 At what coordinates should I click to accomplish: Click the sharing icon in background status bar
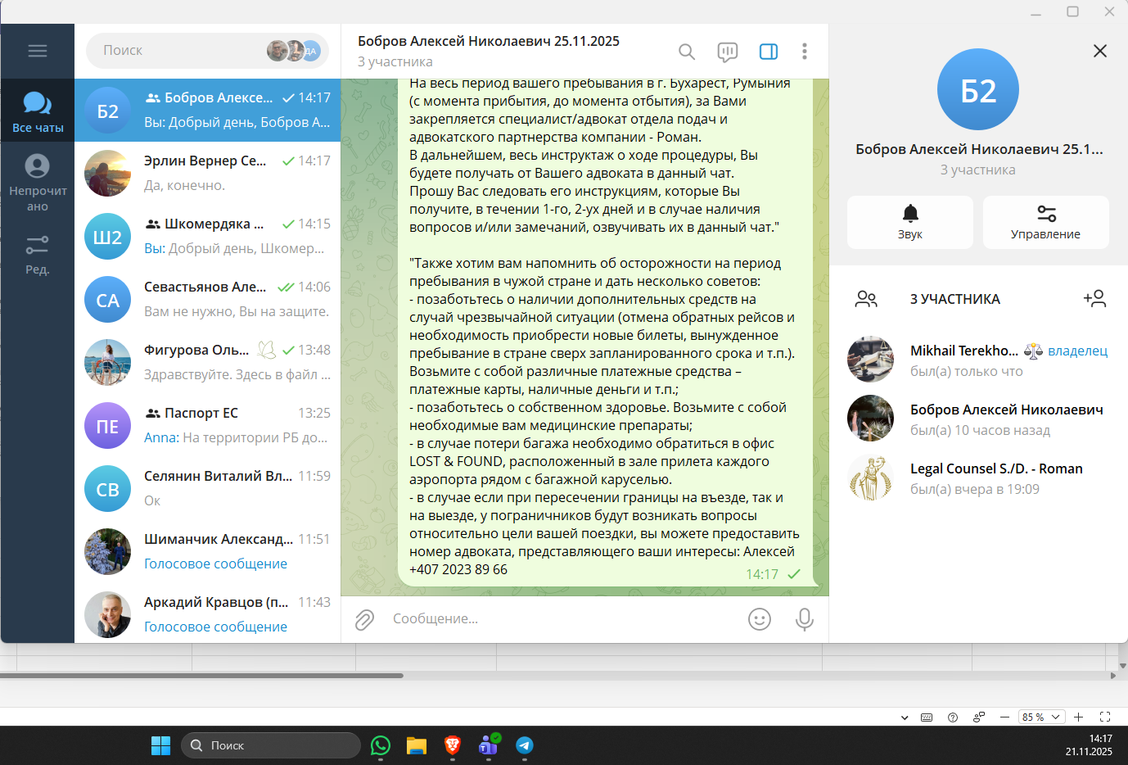click(x=978, y=717)
